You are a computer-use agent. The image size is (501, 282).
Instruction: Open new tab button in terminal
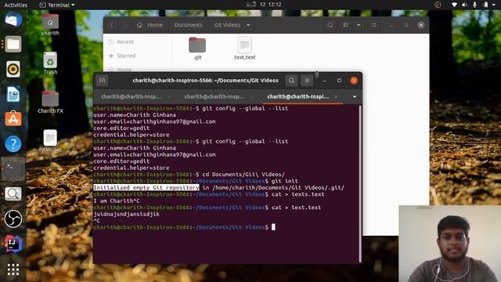(103, 81)
